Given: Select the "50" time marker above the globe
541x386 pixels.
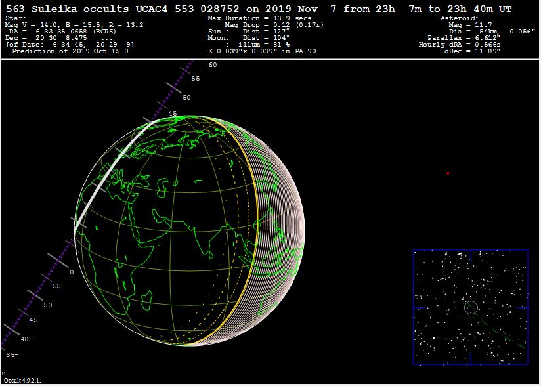Looking at the screenshot, I should tap(186, 97).
